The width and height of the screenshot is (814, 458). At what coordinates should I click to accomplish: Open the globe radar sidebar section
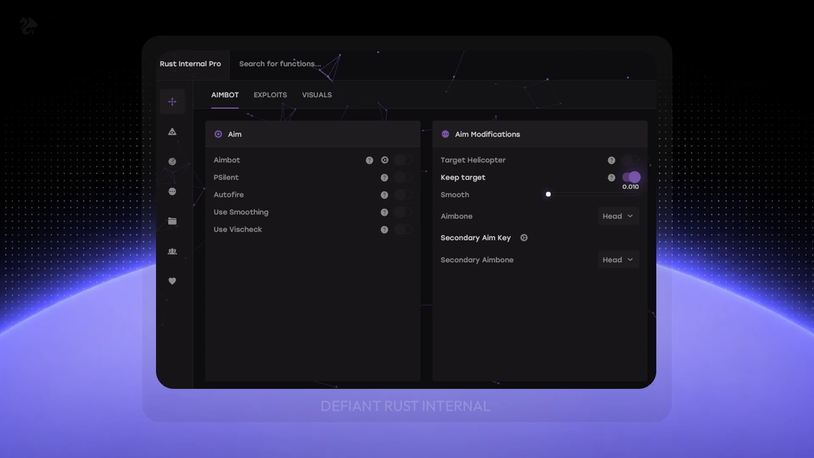[172, 162]
